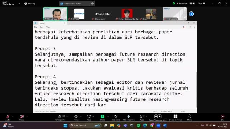Viewport: 230px width, 129px height.
Task: Open Notepad settings gear
Action: pos(194,27)
